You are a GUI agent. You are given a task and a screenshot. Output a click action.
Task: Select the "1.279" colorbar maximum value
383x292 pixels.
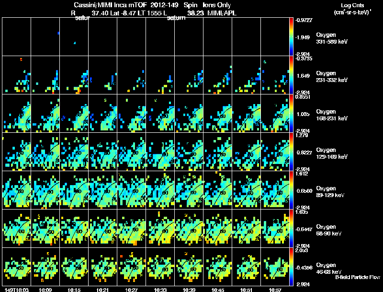pos(302,135)
